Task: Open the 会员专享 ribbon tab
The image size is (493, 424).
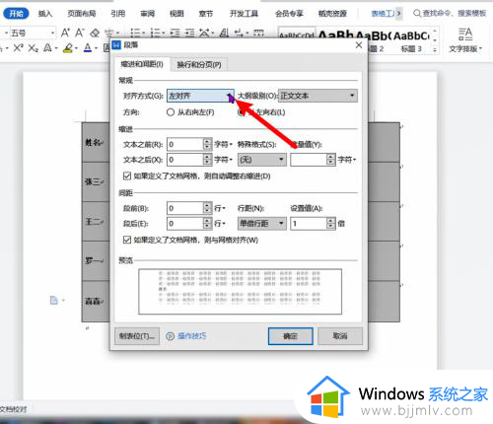Action: click(x=289, y=14)
